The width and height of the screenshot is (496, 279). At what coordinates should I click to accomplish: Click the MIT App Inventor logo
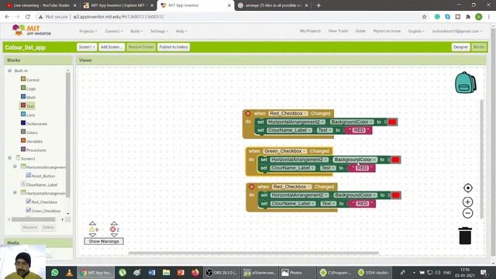pos(31,30)
